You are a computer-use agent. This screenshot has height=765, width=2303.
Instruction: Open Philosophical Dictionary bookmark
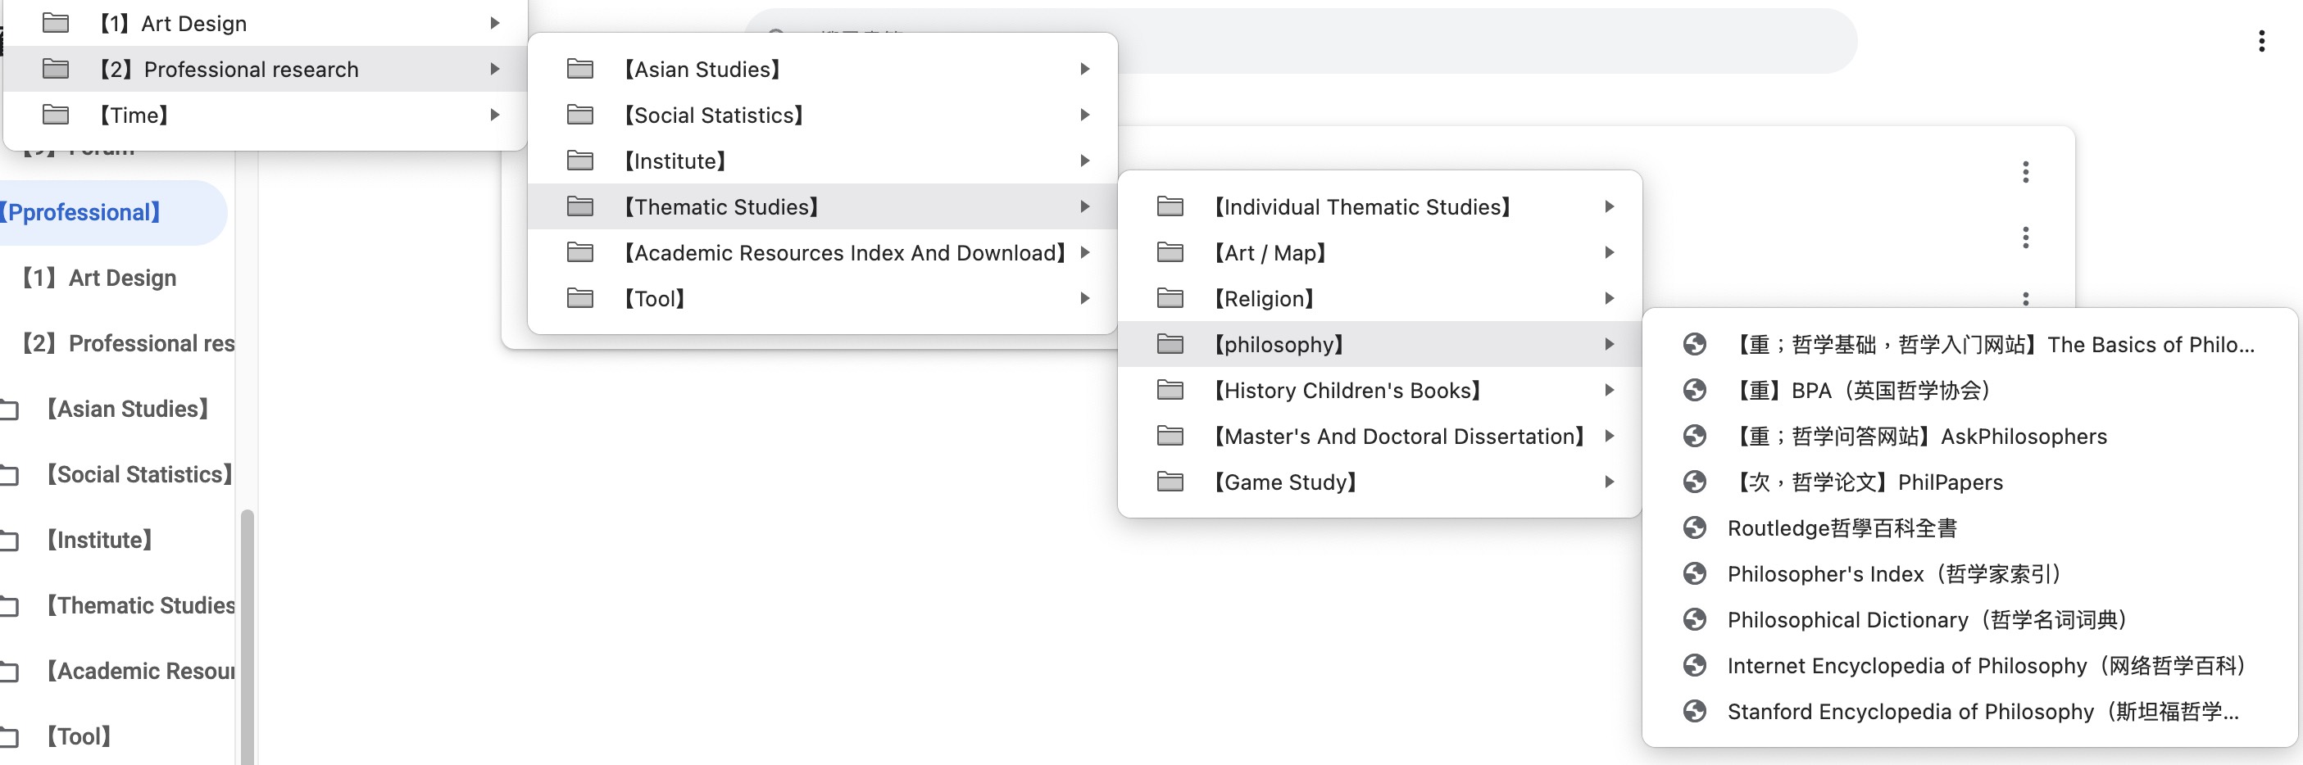pyautogui.click(x=1926, y=619)
